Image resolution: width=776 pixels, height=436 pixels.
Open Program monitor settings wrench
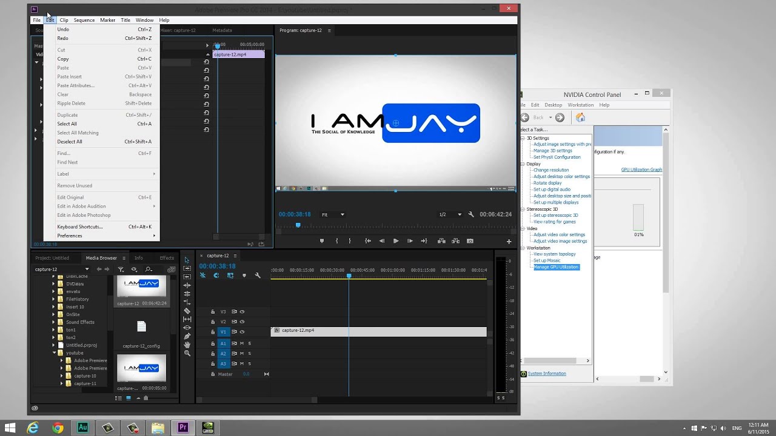471,214
